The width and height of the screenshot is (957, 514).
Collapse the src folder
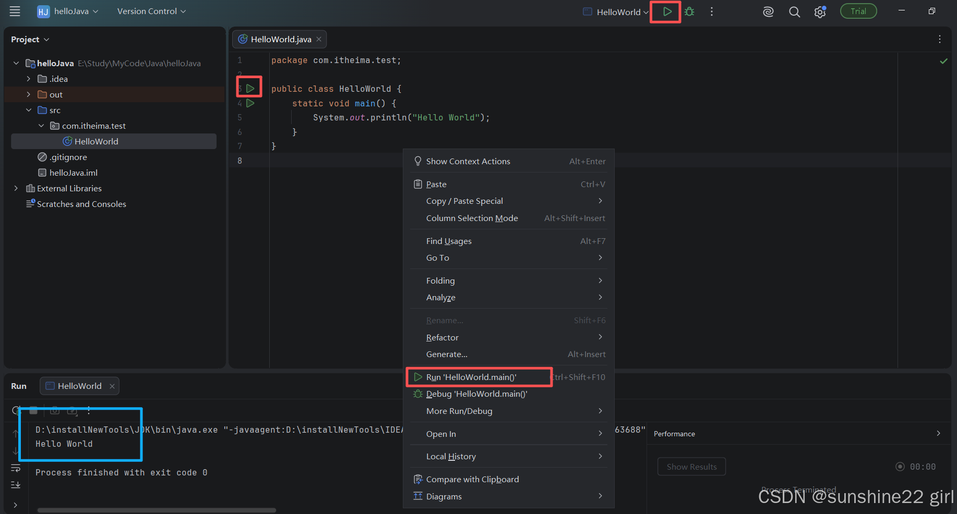coord(28,110)
